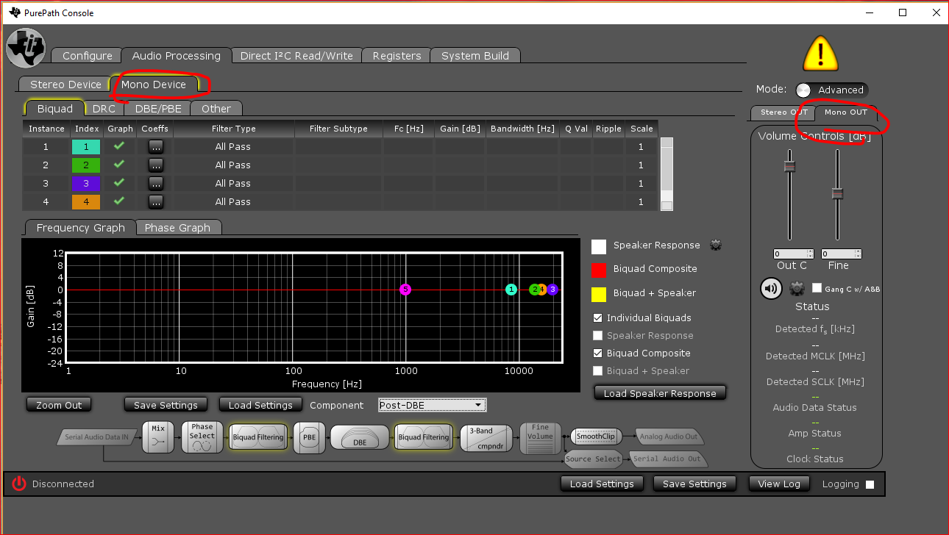Click the Load Speaker Response button
The image size is (949, 535).
(x=660, y=393)
